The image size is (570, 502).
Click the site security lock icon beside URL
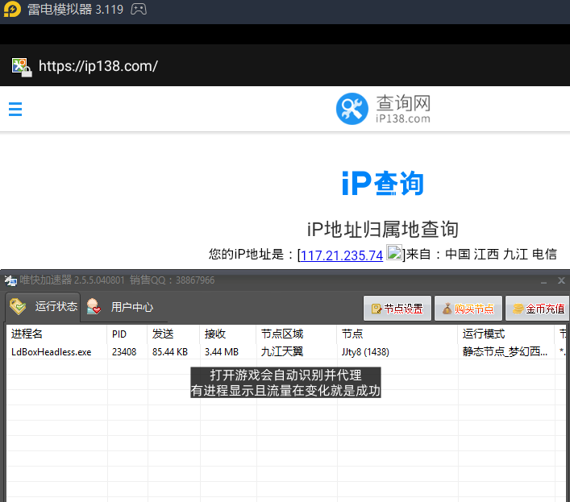(22, 67)
